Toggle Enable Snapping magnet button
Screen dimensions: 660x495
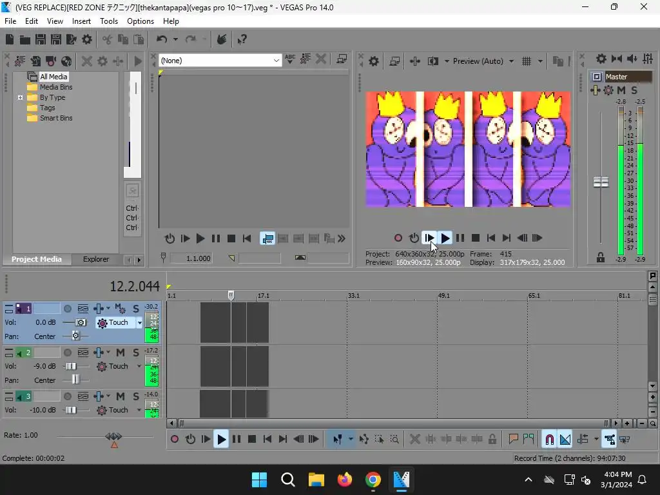click(549, 440)
